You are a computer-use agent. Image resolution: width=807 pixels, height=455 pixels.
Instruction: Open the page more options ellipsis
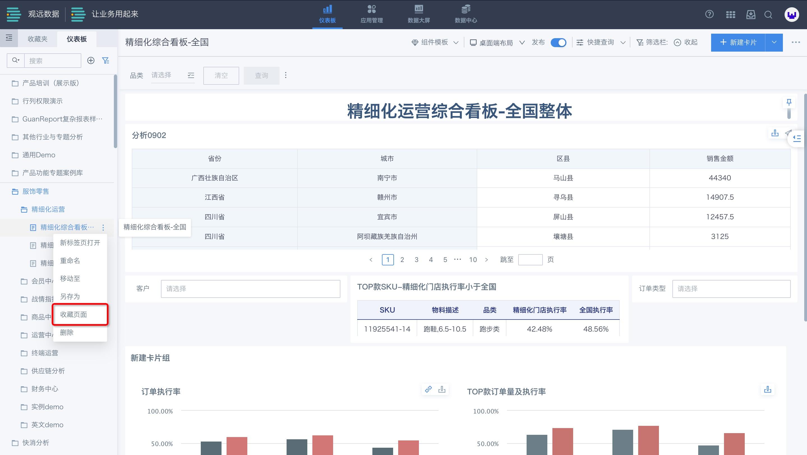tap(796, 42)
